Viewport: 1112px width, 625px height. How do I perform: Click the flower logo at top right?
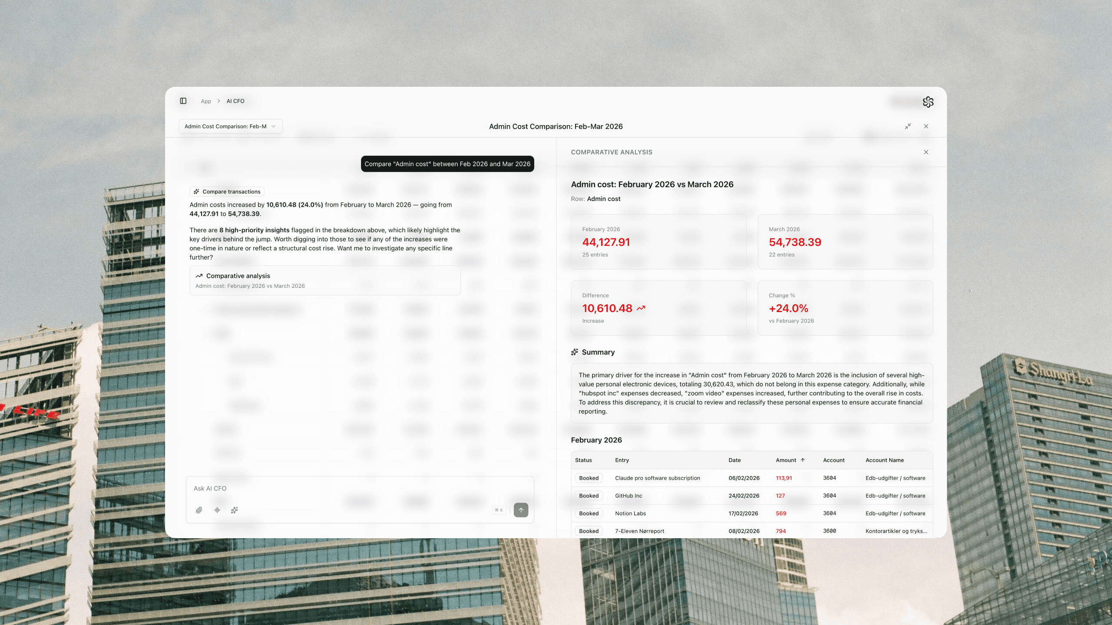929,102
